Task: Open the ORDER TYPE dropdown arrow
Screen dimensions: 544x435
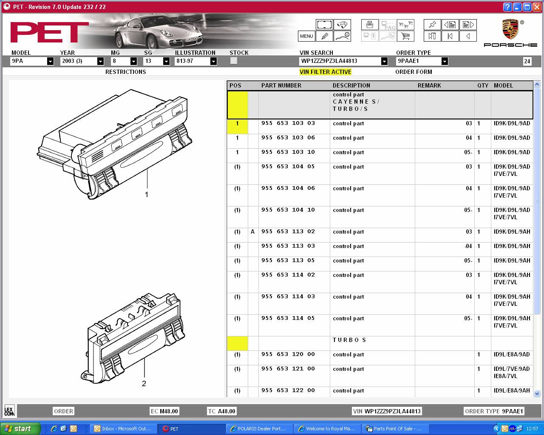Action: click(445, 61)
